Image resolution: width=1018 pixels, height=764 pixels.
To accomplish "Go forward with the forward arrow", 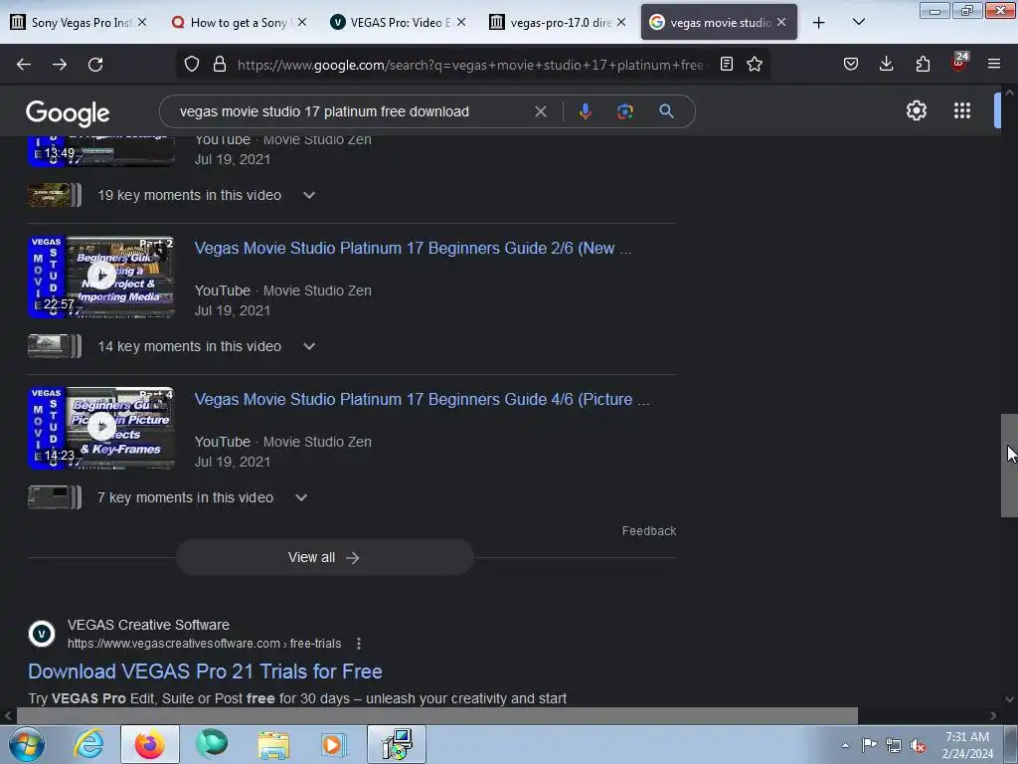I will point(60,65).
